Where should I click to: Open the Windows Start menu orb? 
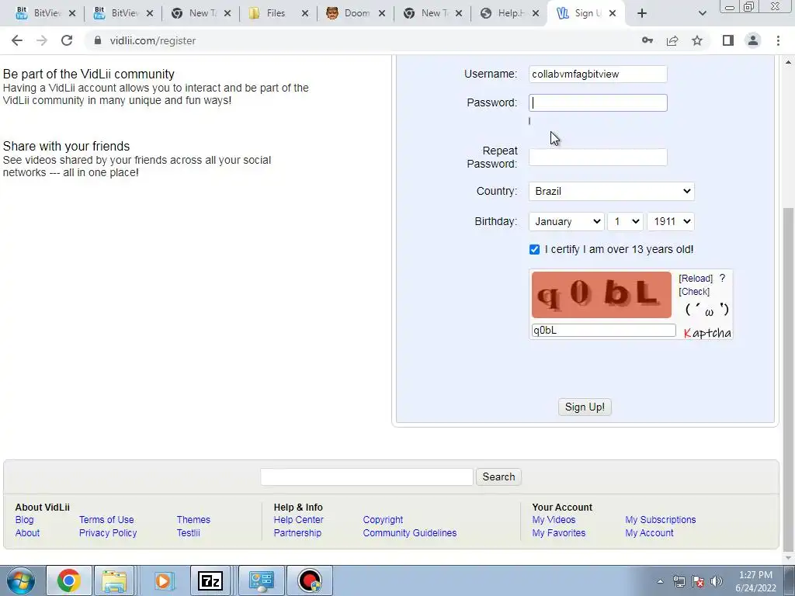(x=20, y=580)
